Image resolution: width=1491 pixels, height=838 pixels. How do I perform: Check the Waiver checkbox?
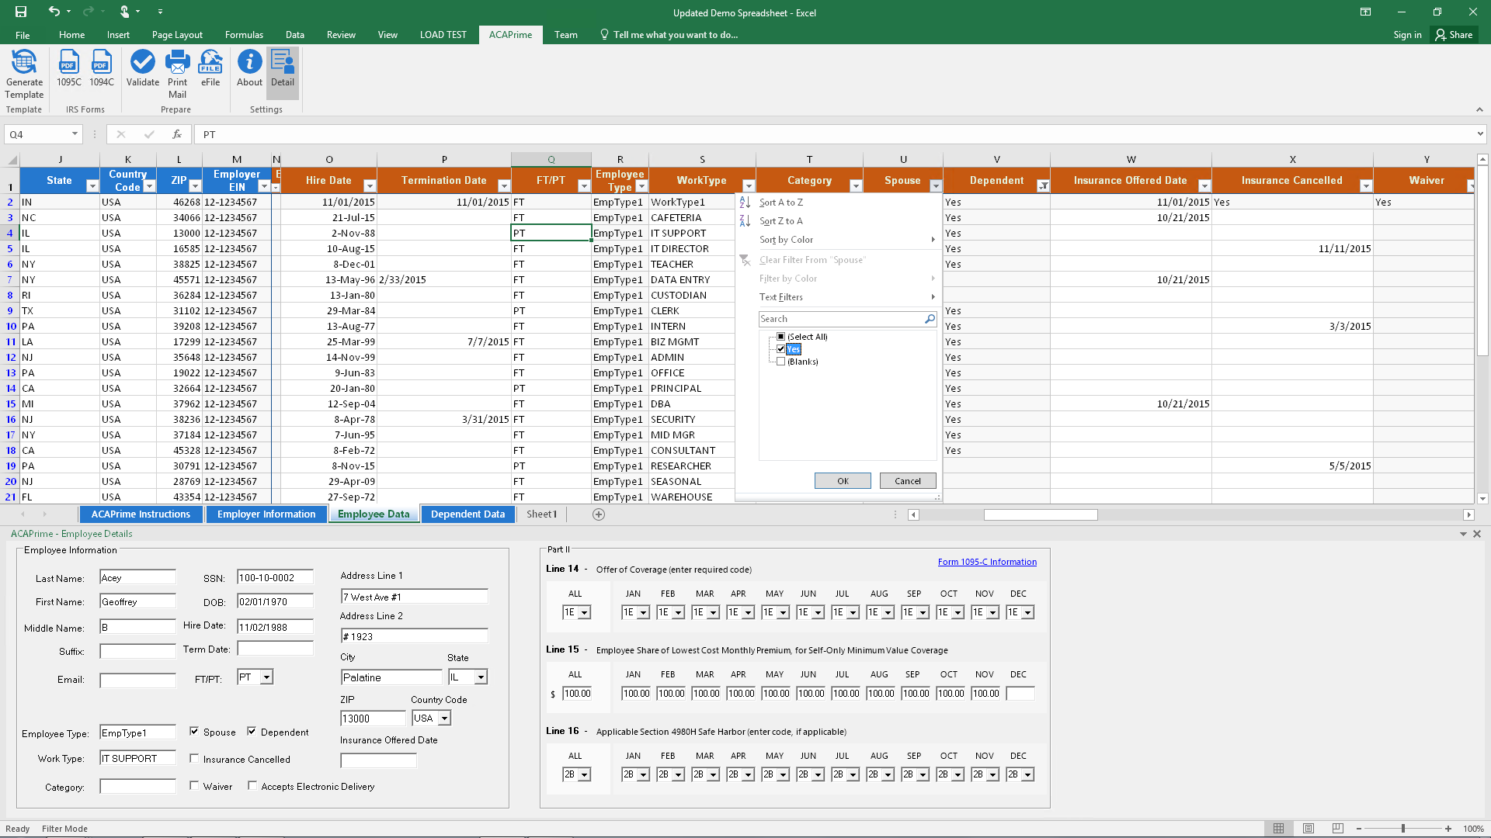coord(194,785)
